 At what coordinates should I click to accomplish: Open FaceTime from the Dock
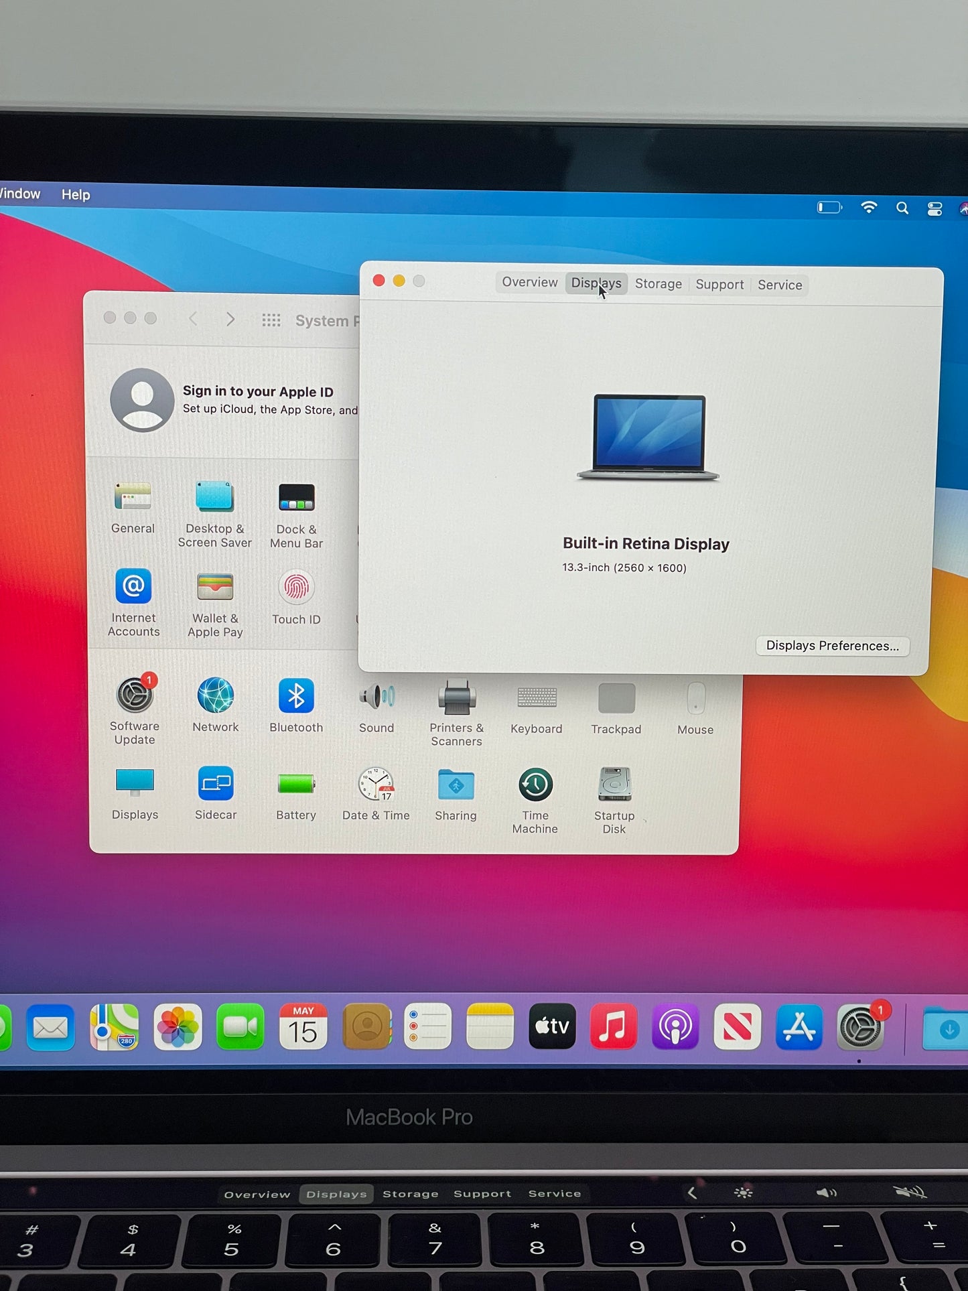[x=240, y=1026]
